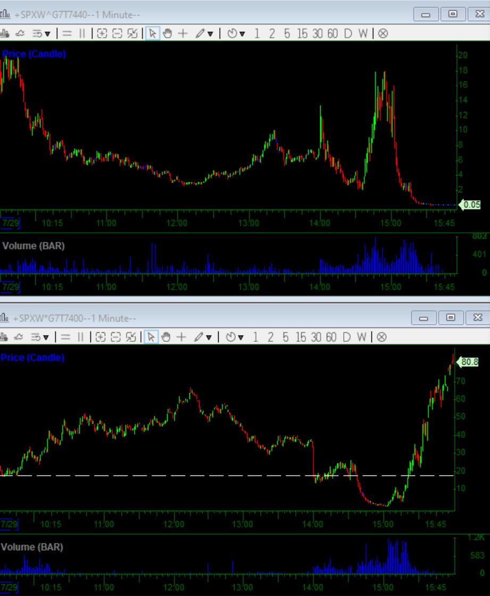Click chart type icon in bottom 7400 chart toolbar
Screen dimensions: 490x596
3,337
